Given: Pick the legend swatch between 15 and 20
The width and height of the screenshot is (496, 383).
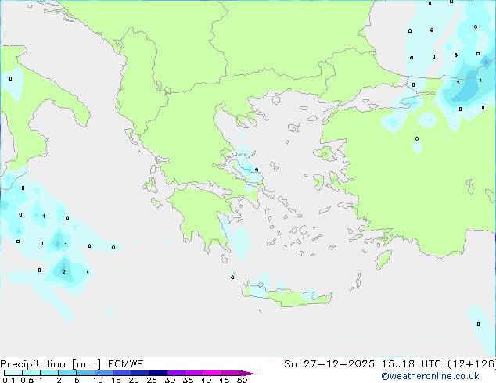Looking at the screenshot, I should point(121,373).
